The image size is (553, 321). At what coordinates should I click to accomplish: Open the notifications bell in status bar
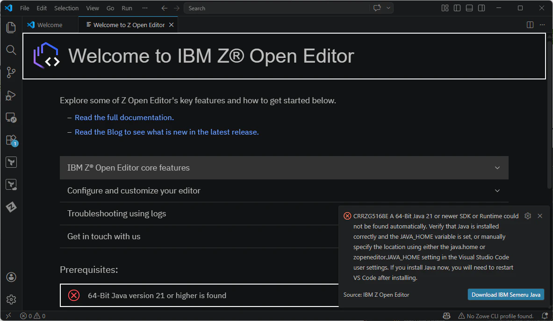click(545, 316)
